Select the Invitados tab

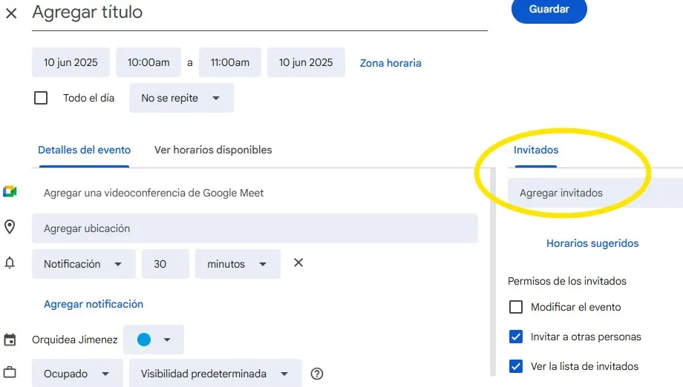[x=536, y=150]
